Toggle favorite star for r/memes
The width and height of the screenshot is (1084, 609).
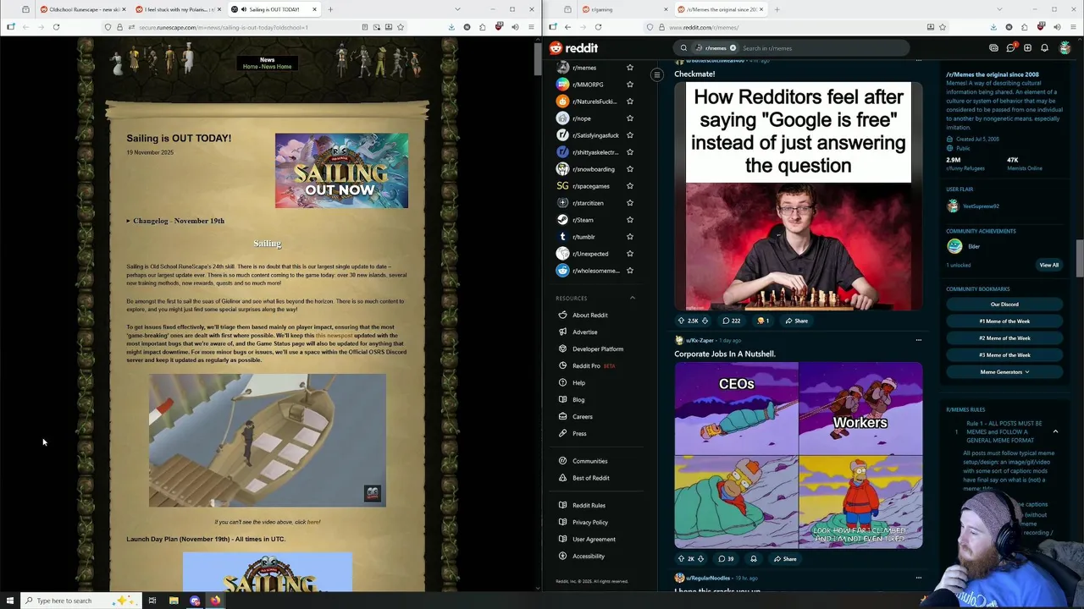tap(629, 68)
